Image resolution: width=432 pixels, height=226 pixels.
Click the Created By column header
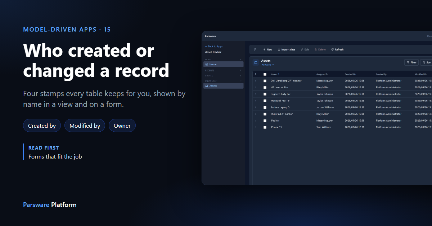[381, 74]
